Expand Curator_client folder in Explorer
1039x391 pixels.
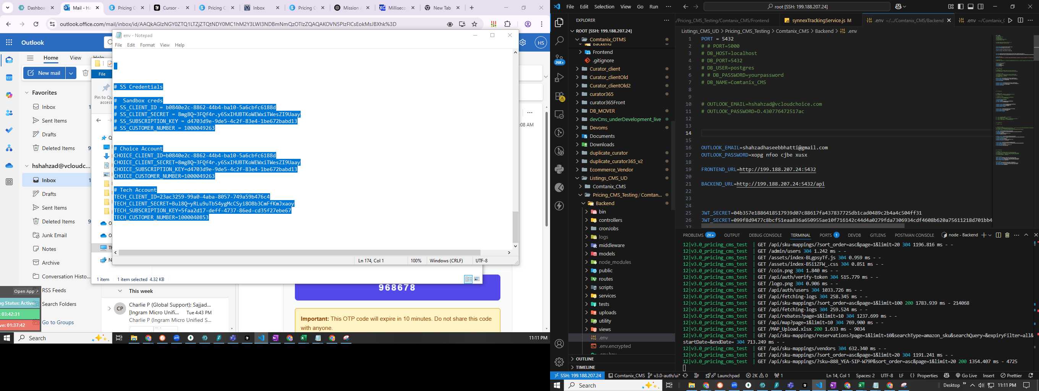tap(577, 69)
